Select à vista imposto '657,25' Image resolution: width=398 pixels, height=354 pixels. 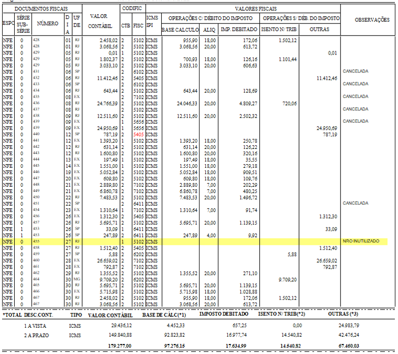239,326
